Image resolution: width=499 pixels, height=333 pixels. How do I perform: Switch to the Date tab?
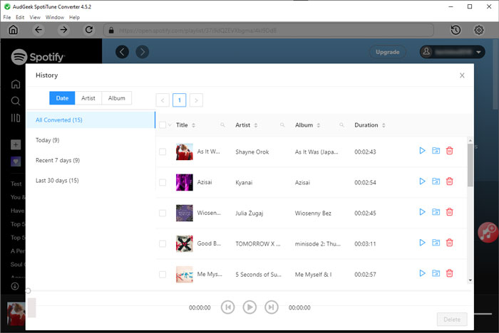coord(62,98)
